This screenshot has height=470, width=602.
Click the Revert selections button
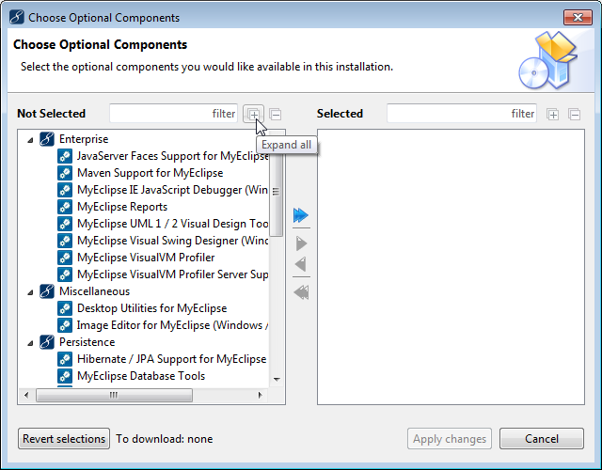tap(64, 439)
